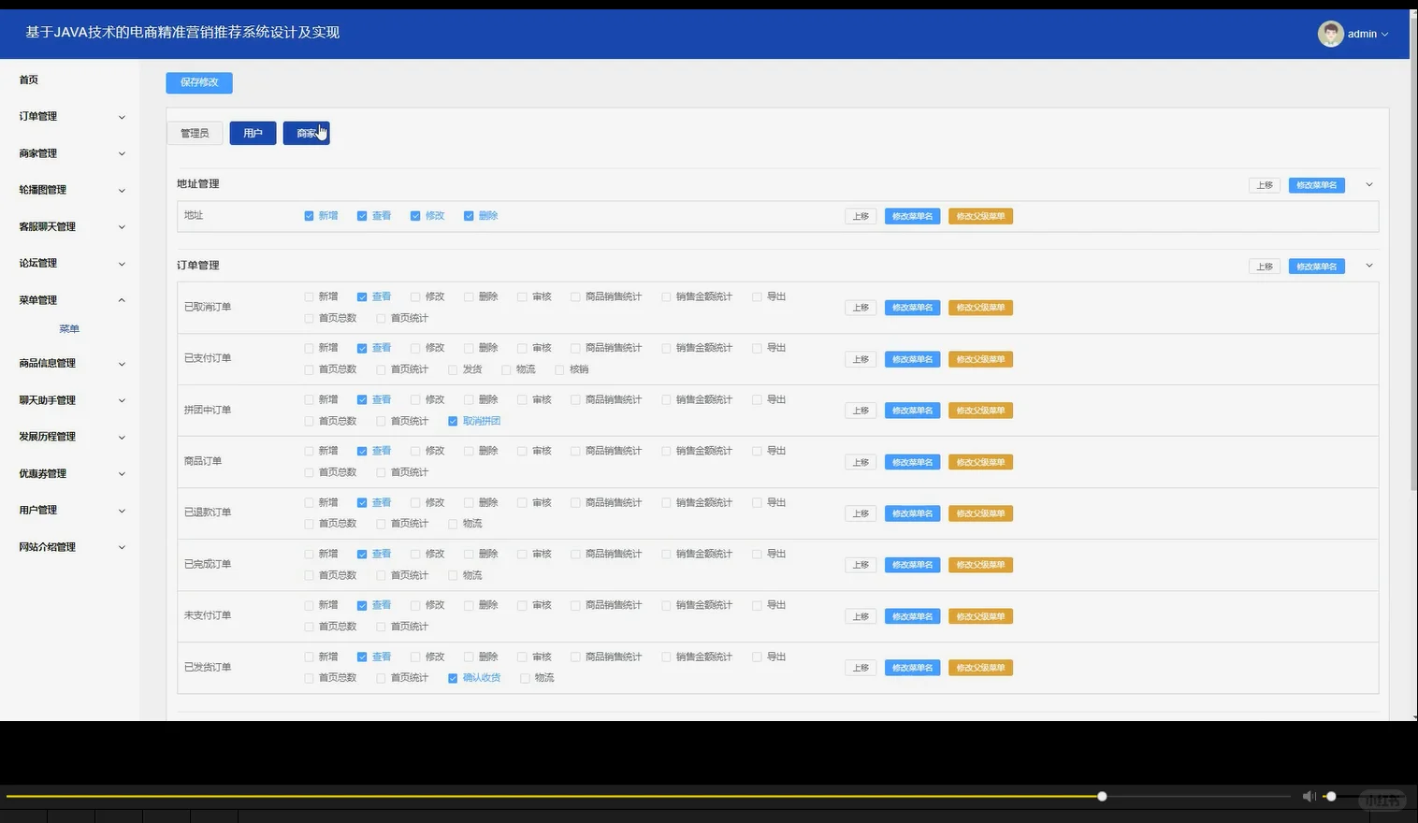Click 修改父级菜单 for 拼团中订单
This screenshot has width=1418, height=823.
(980, 411)
